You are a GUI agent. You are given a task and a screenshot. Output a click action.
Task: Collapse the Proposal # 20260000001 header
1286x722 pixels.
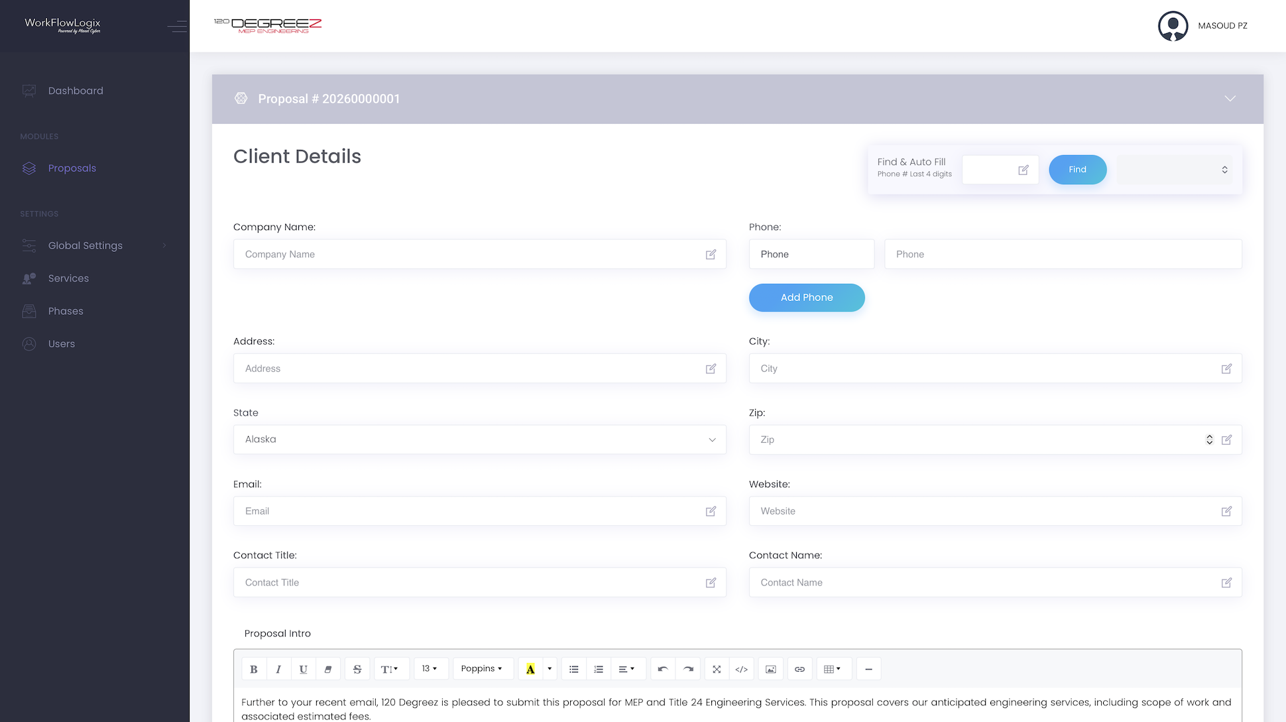coord(1230,99)
